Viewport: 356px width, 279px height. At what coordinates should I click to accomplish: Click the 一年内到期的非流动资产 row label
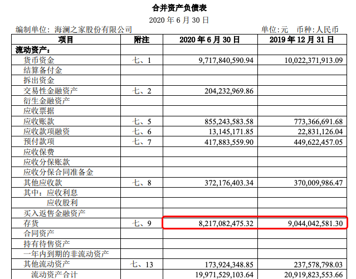tap(66, 254)
